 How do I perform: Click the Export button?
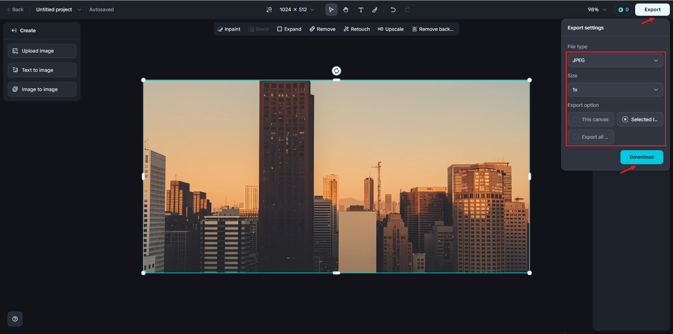(x=652, y=9)
